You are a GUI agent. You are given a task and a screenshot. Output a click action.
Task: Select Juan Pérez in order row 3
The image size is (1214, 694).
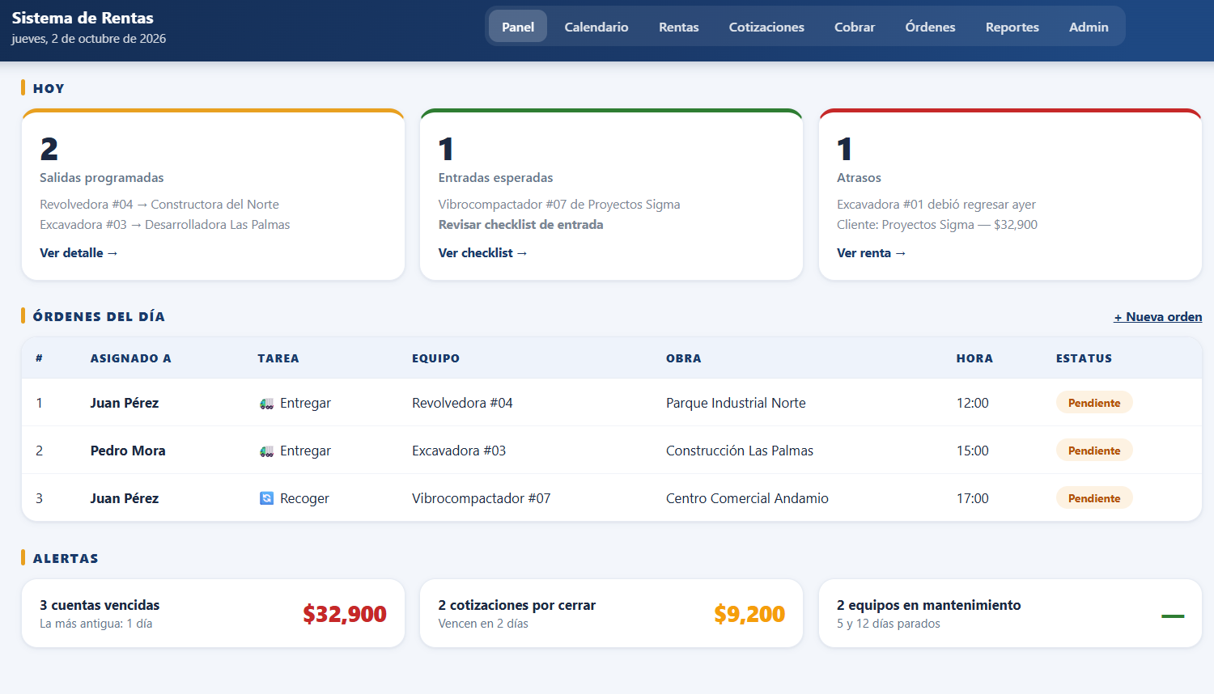click(x=125, y=498)
